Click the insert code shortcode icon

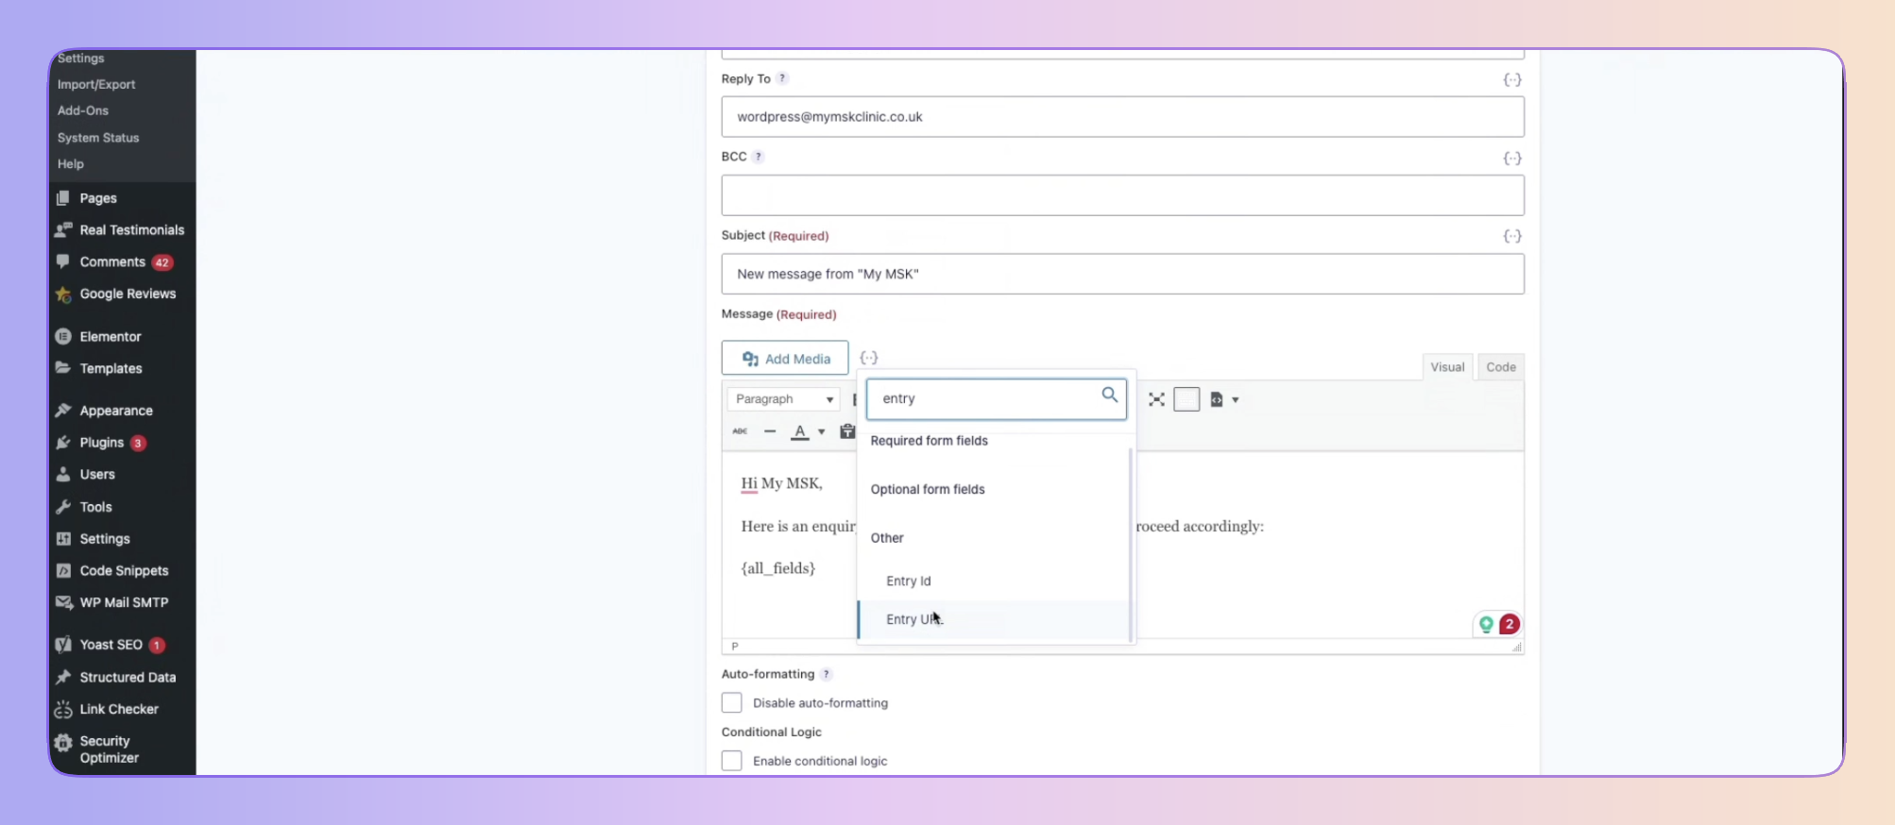pyautogui.click(x=1217, y=399)
